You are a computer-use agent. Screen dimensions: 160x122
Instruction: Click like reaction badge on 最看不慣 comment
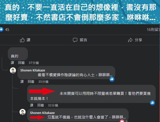(112, 79)
